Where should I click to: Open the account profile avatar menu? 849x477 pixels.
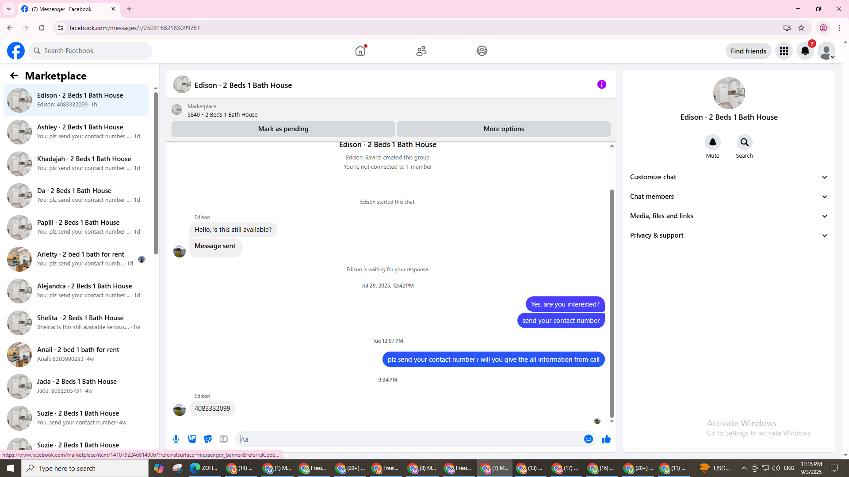tap(826, 51)
